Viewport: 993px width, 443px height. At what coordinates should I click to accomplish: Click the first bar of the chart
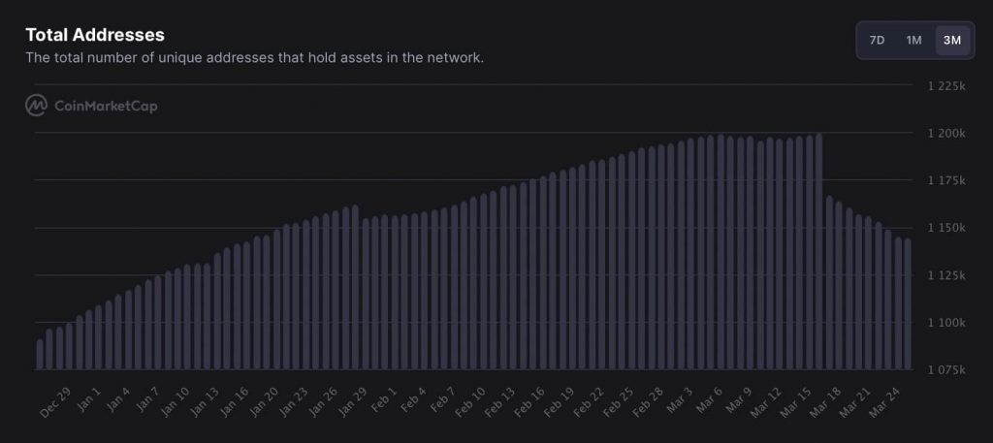pyautogui.click(x=40, y=355)
